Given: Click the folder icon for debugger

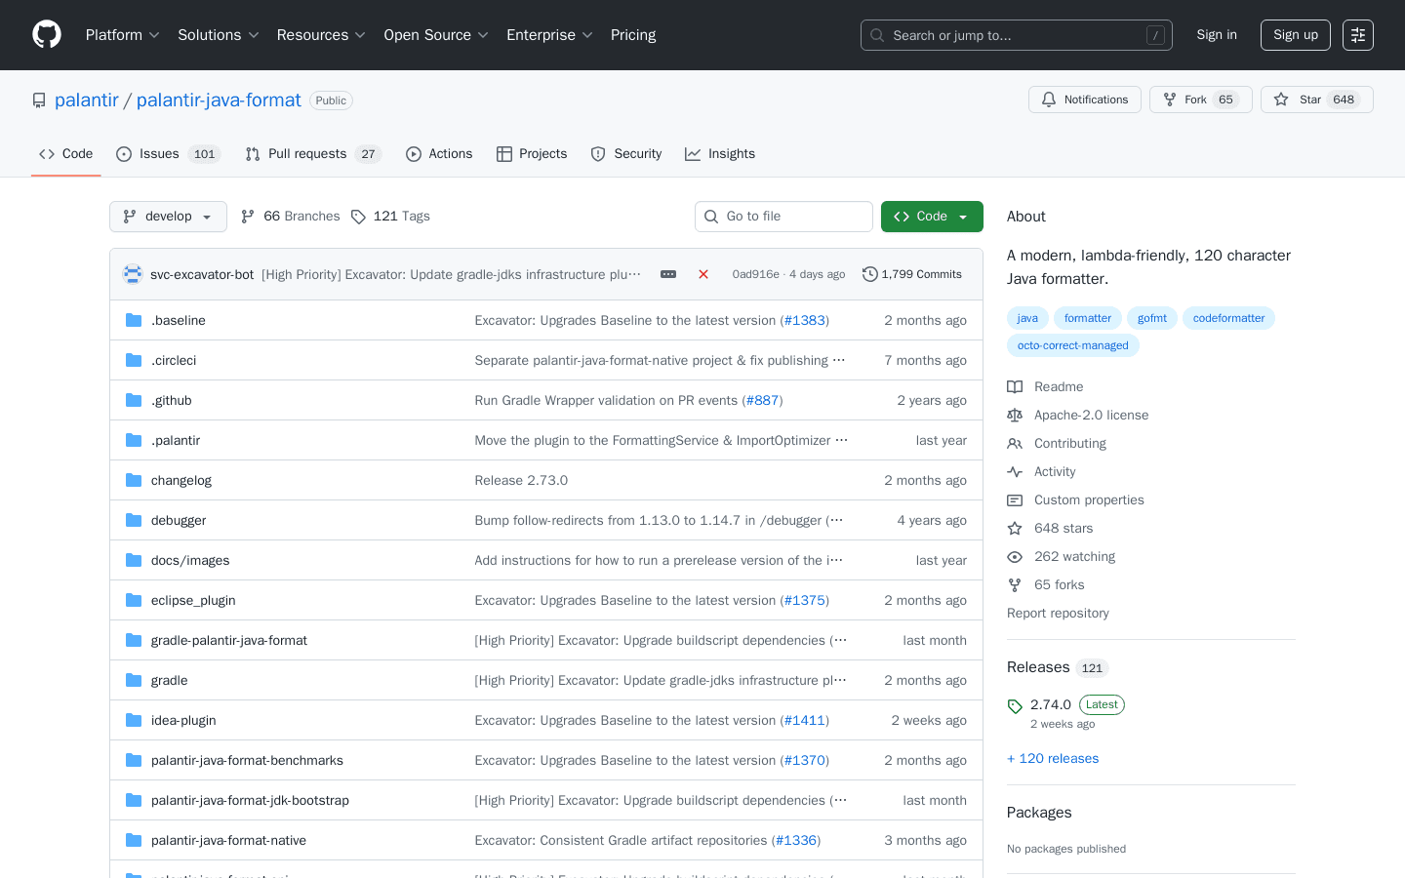Looking at the screenshot, I should click(134, 520).
